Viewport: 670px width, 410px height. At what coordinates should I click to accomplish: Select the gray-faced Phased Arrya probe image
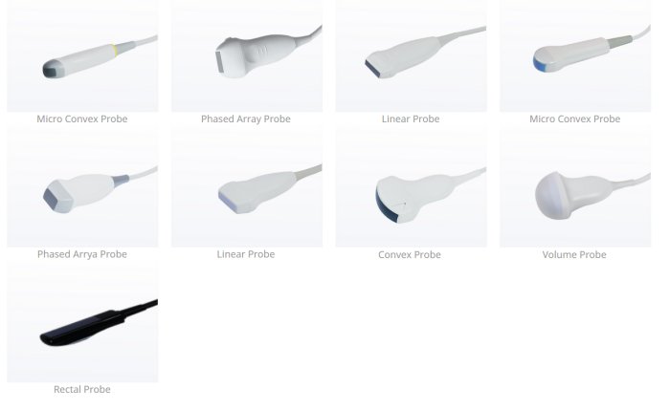[x=82, y=187]
